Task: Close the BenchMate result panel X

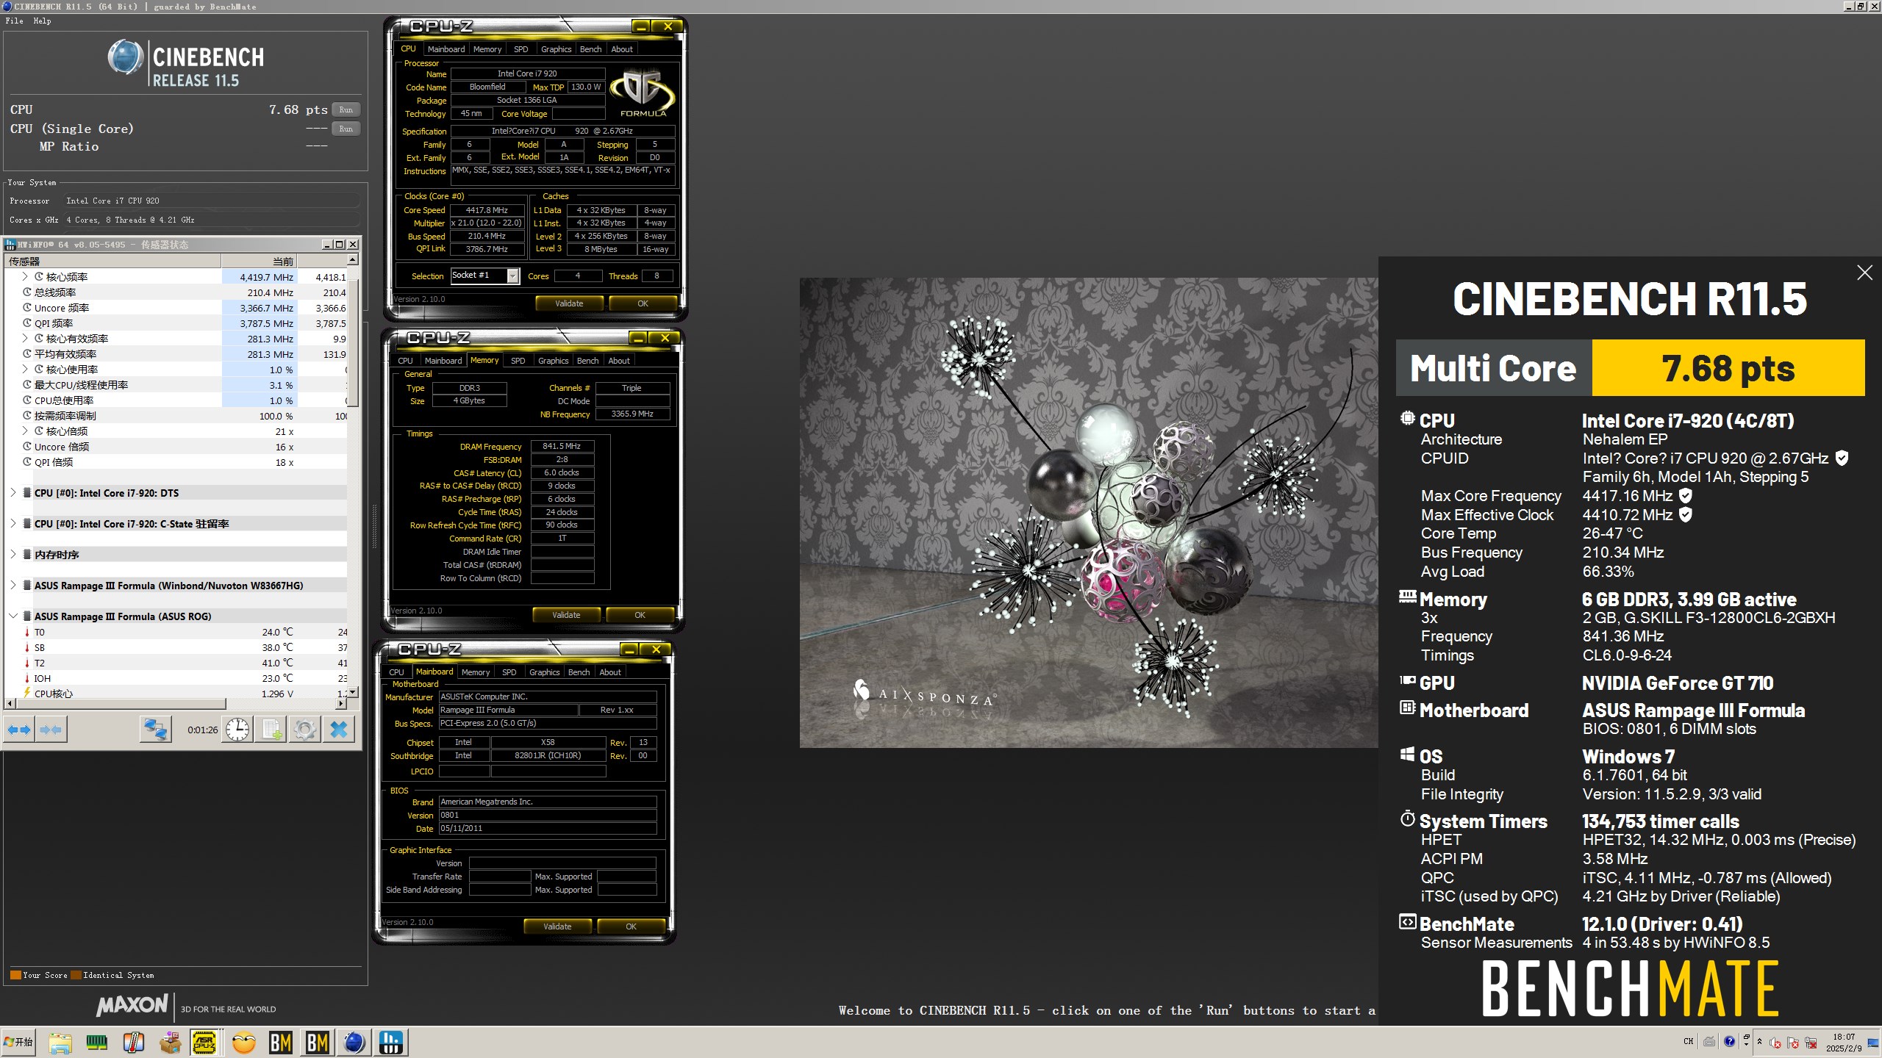Action: (1864, 273)
